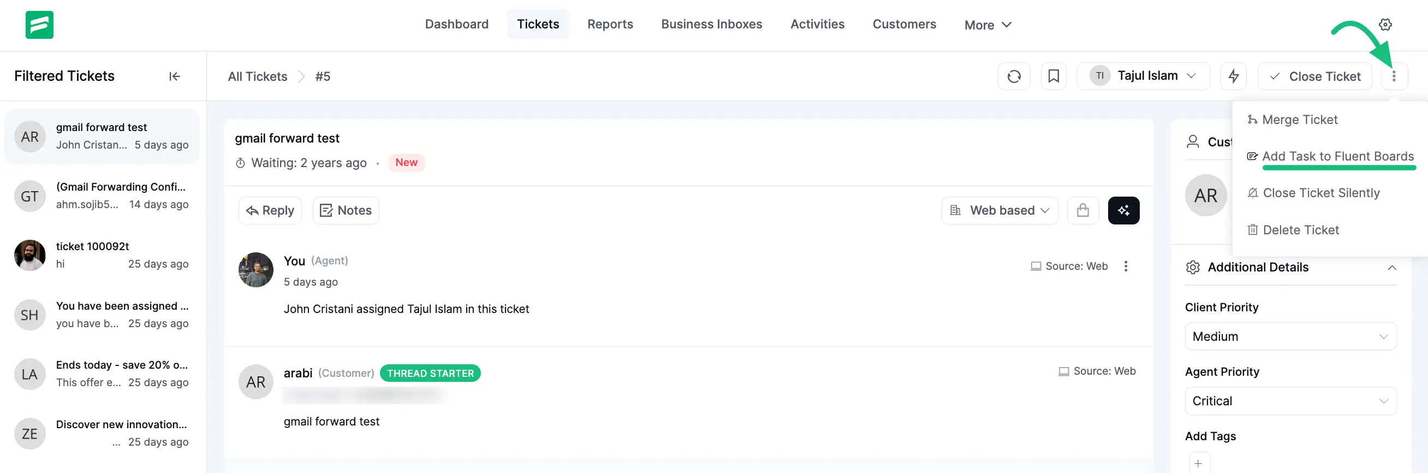Open the Client Priority Medium dropdown
1428x473 pixels.
(1290, 336)
